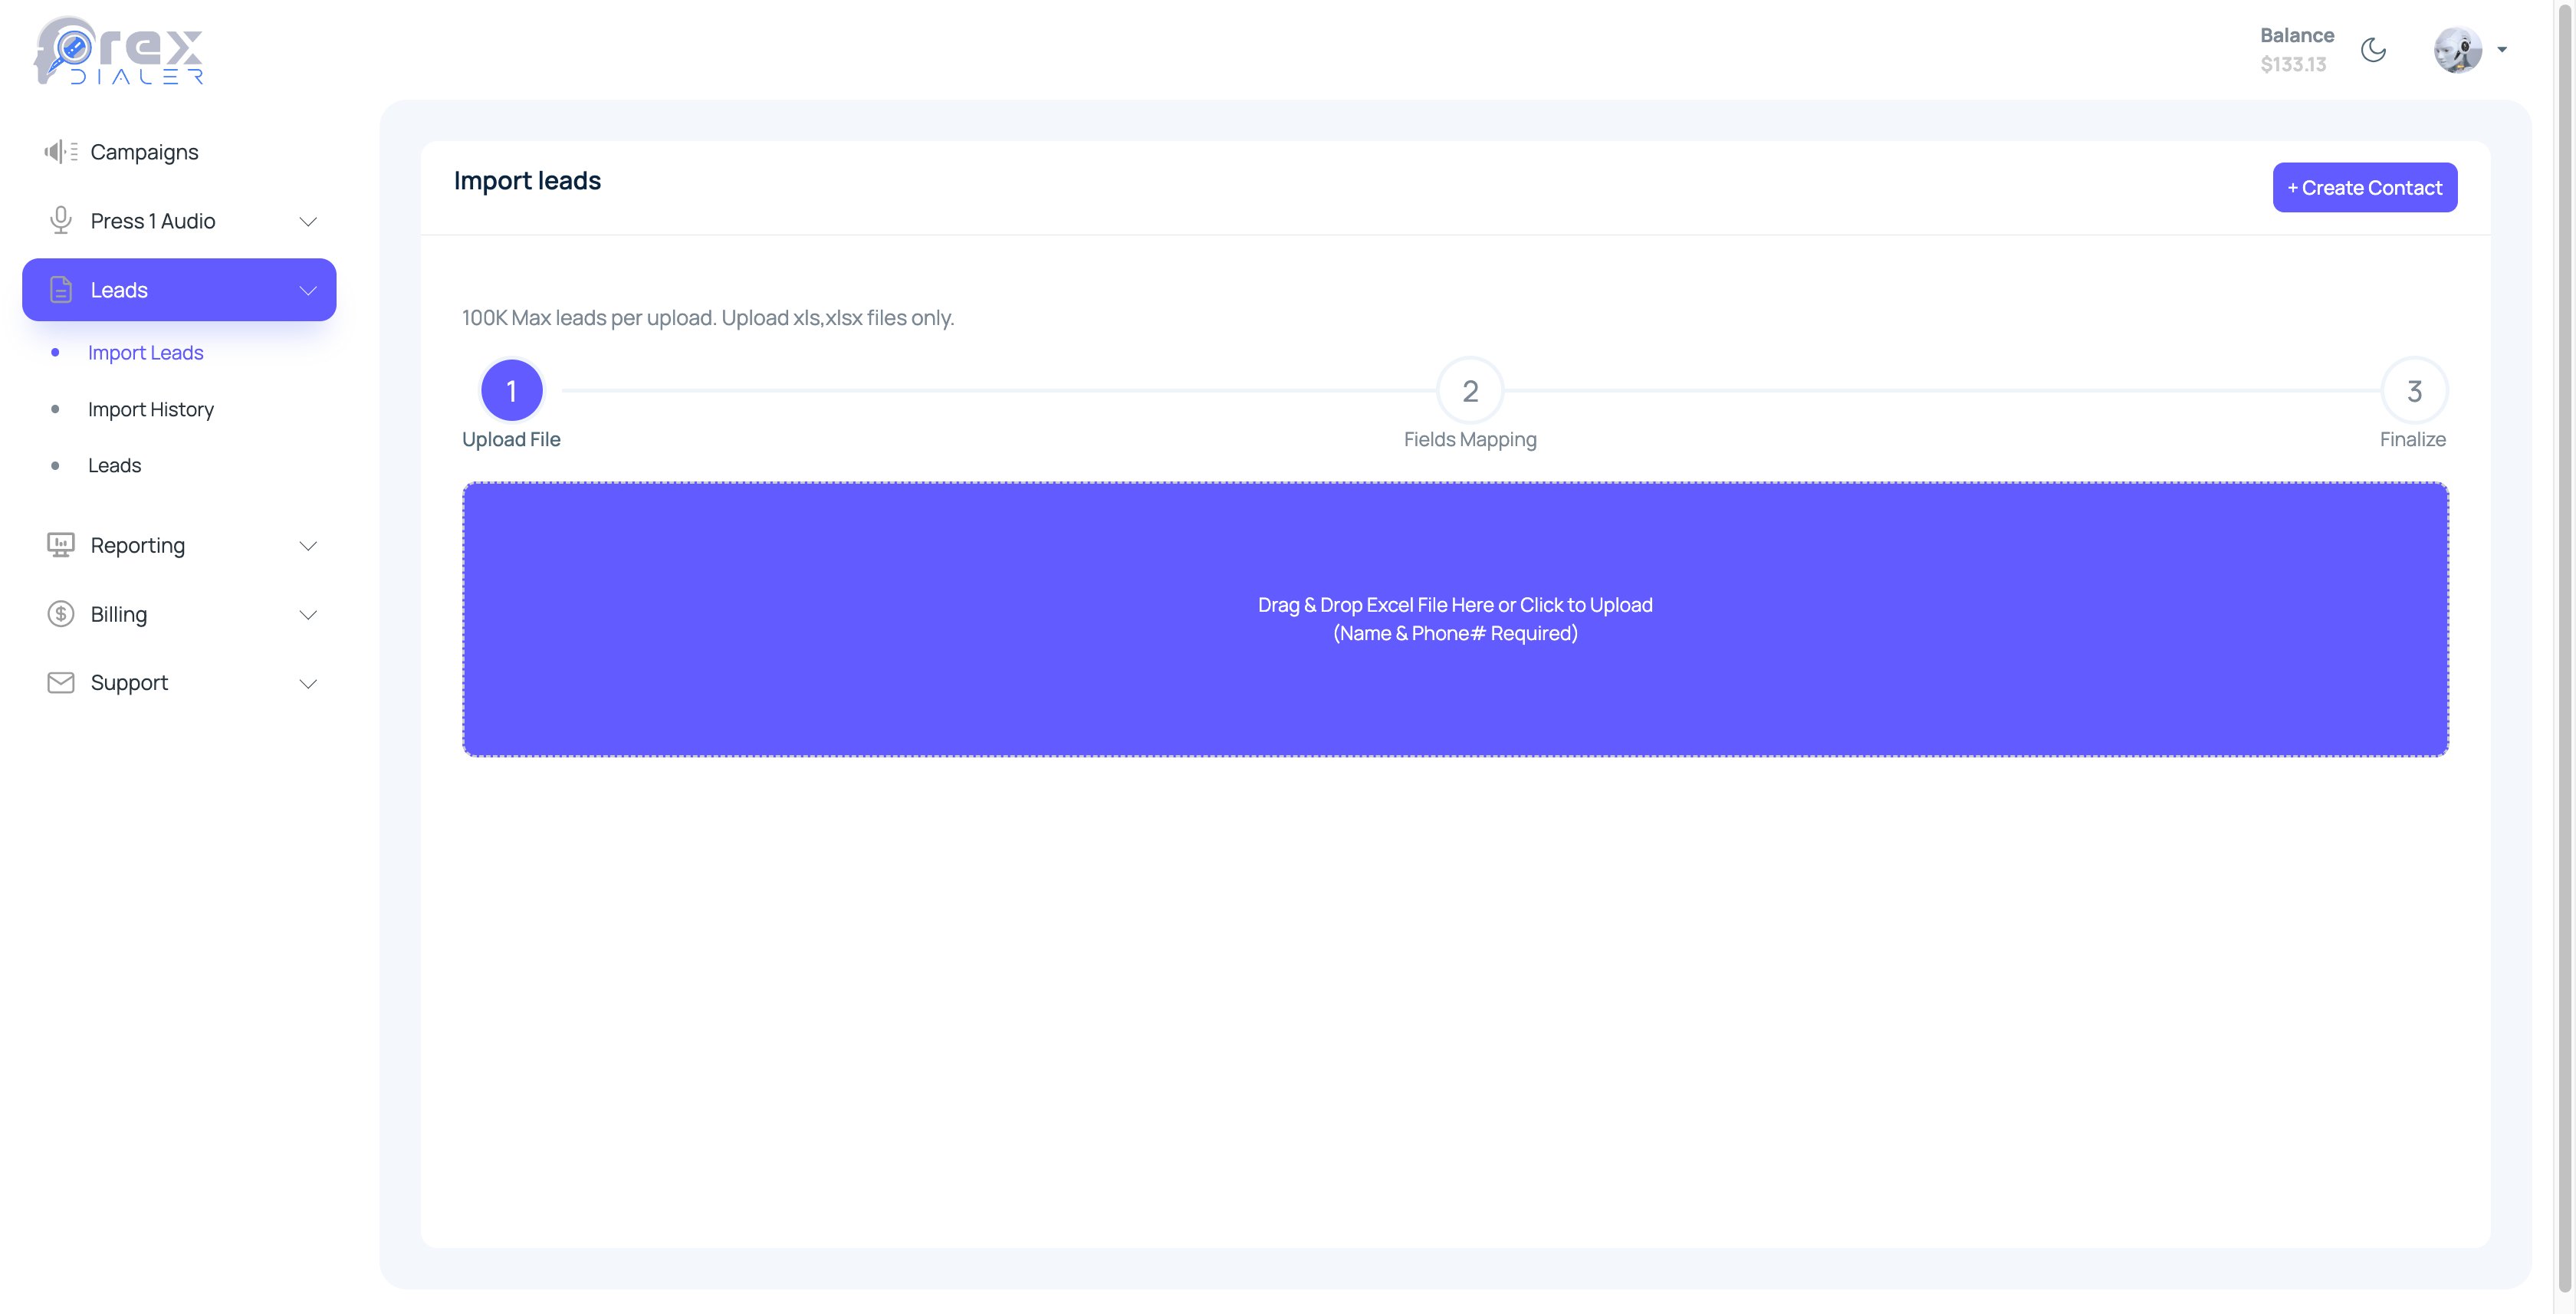Click the Billing dollar icon
2576x1314 pixels.
pos(60,614)
